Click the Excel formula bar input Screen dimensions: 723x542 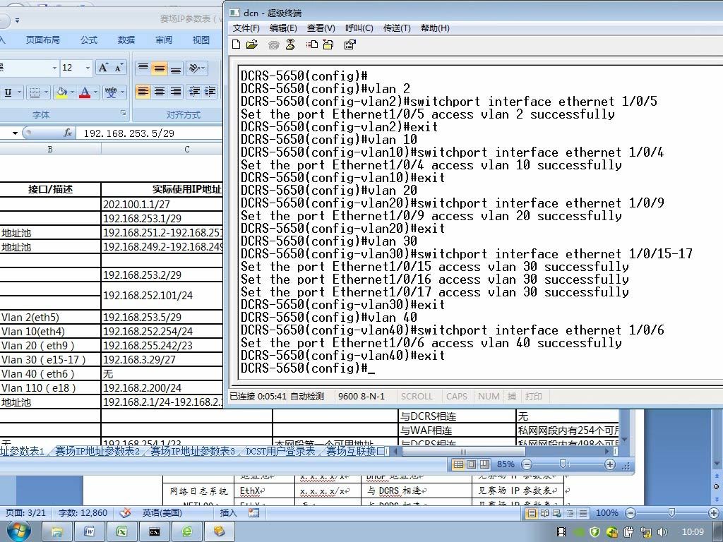pyautogui.click(x=150, y=133)
